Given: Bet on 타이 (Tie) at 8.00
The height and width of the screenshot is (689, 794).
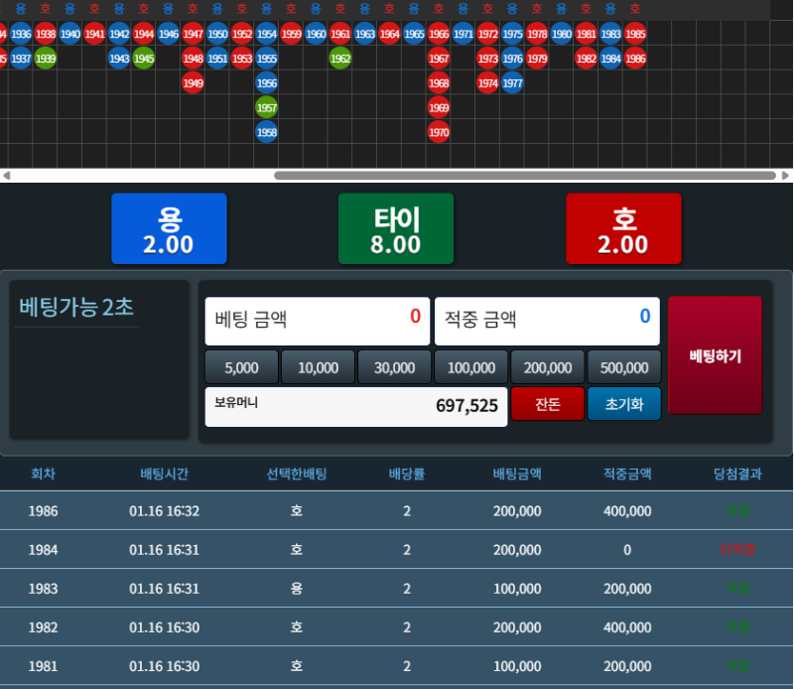Looking at the screenshot, I should [x=396, y=229].
